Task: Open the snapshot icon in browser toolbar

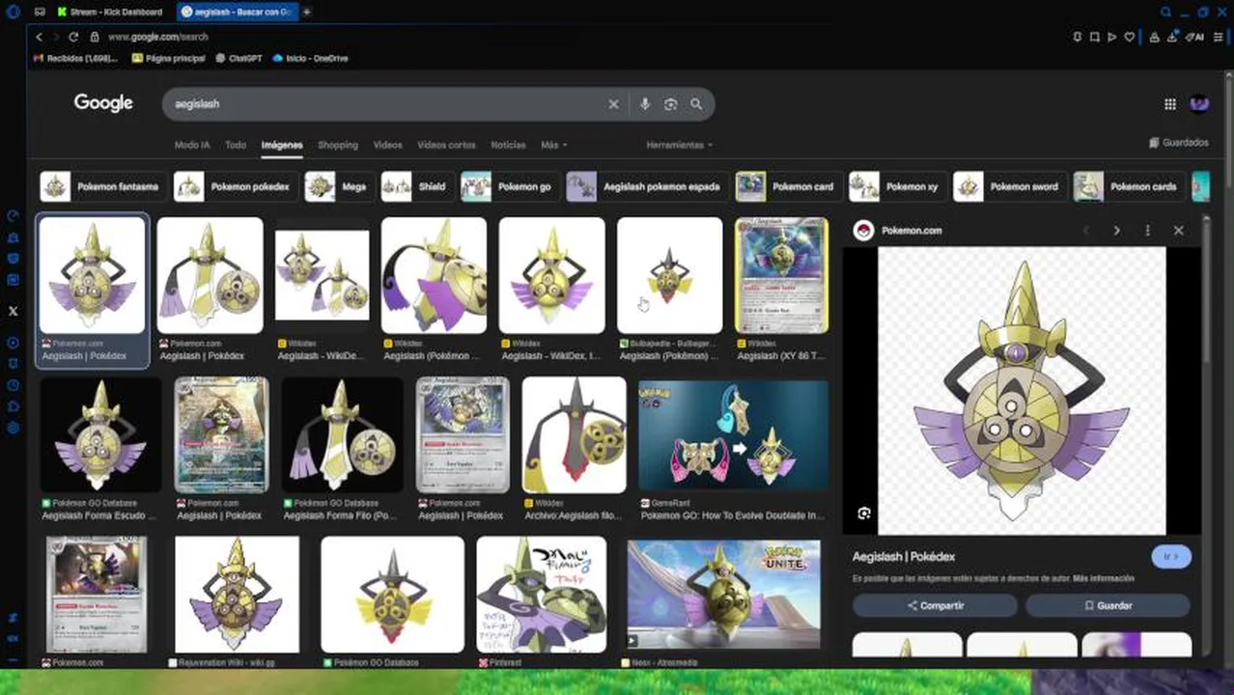Action: tap(1094, 37)
